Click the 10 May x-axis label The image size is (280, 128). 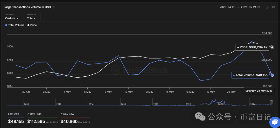point(128,92)
